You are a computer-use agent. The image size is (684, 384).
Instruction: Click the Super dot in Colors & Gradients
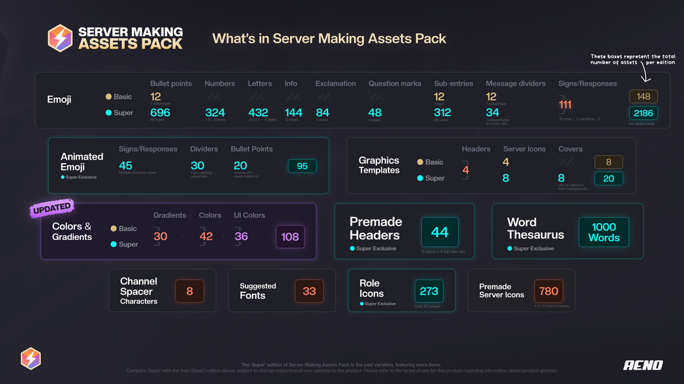tap(114, 244)
